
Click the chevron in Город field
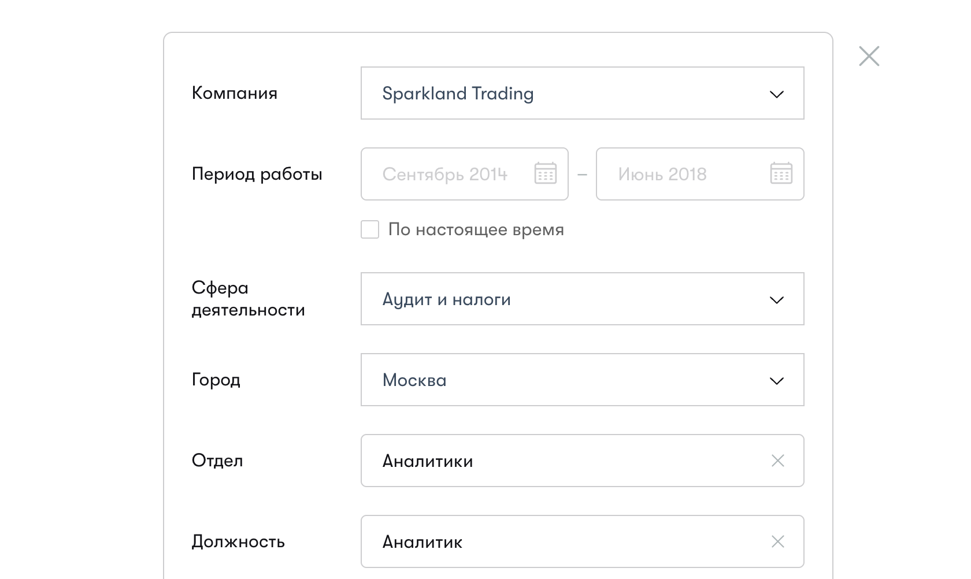pyautogui.click(x=776, y=380)
